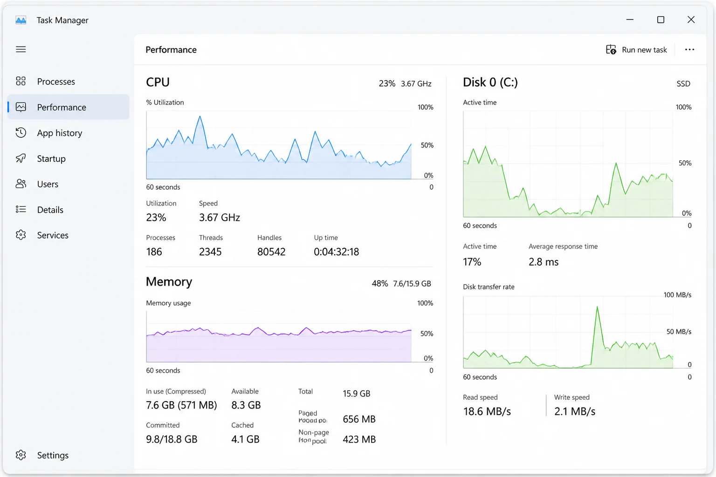Navigate to the Details page
The height and width of the screenshot is (477, 716).
(68, 210)
